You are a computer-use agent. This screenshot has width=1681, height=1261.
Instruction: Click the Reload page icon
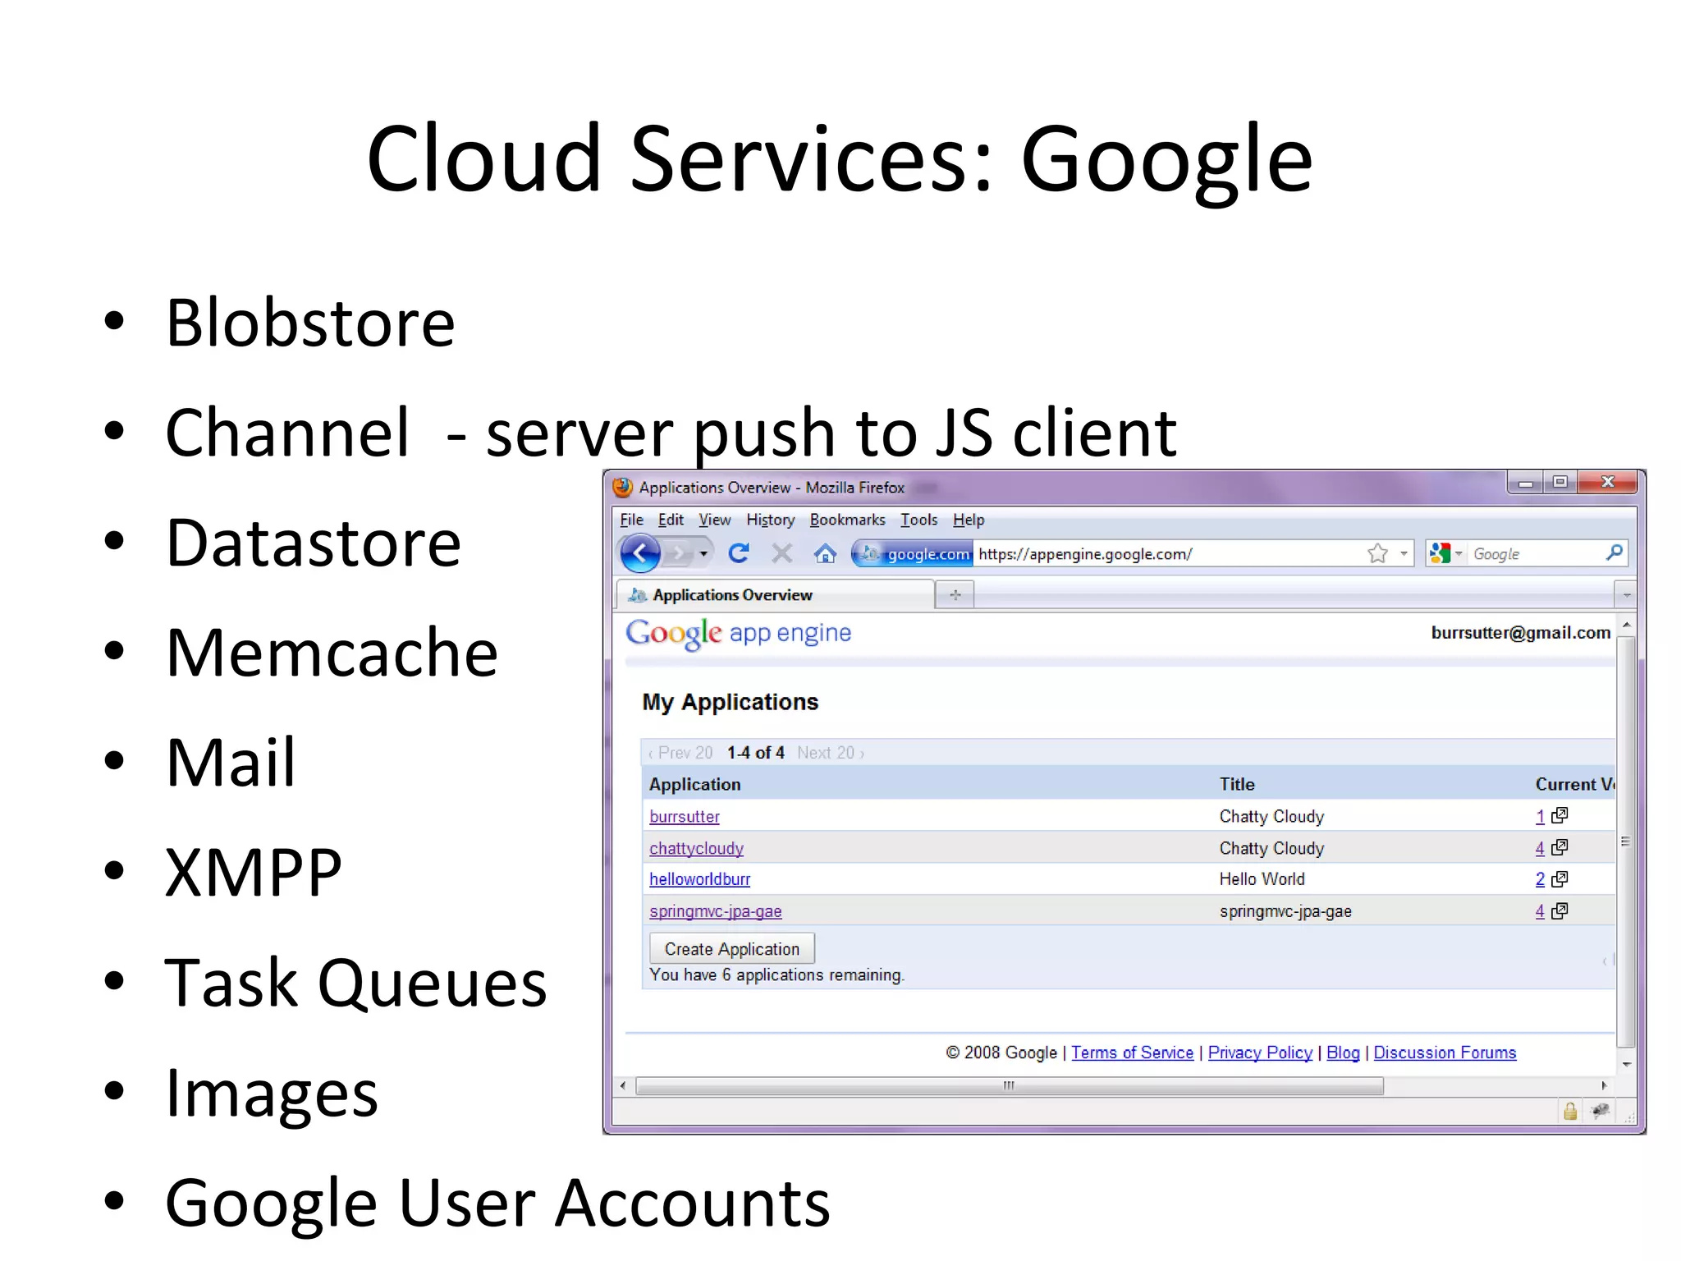[x=739, y=553]
